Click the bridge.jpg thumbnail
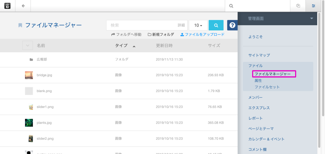325x154 pixels. pyautogui.click(x=29, y=75)
